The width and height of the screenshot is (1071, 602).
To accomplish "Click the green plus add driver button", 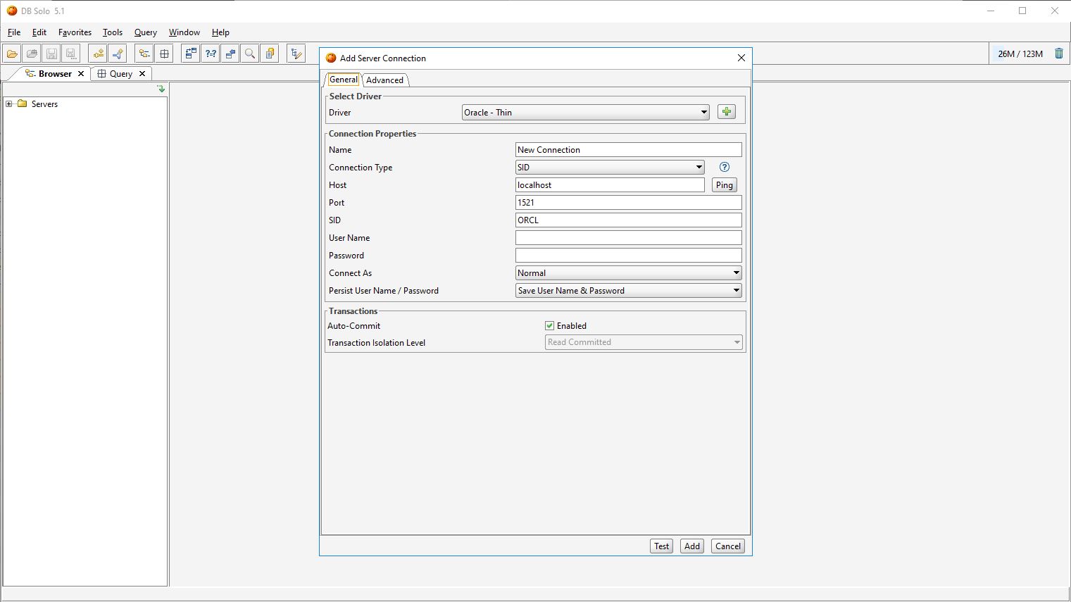I will coord(727,112).
